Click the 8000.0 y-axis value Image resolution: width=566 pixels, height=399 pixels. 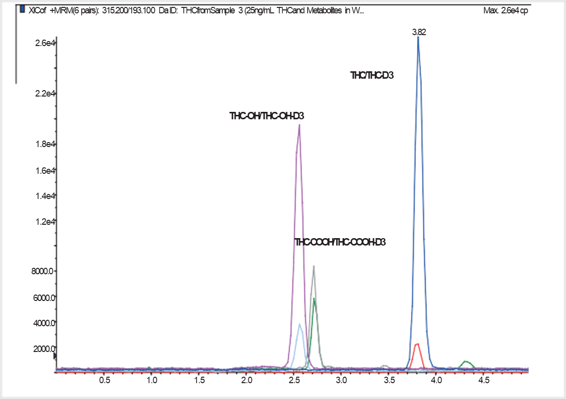pos(43,271)
